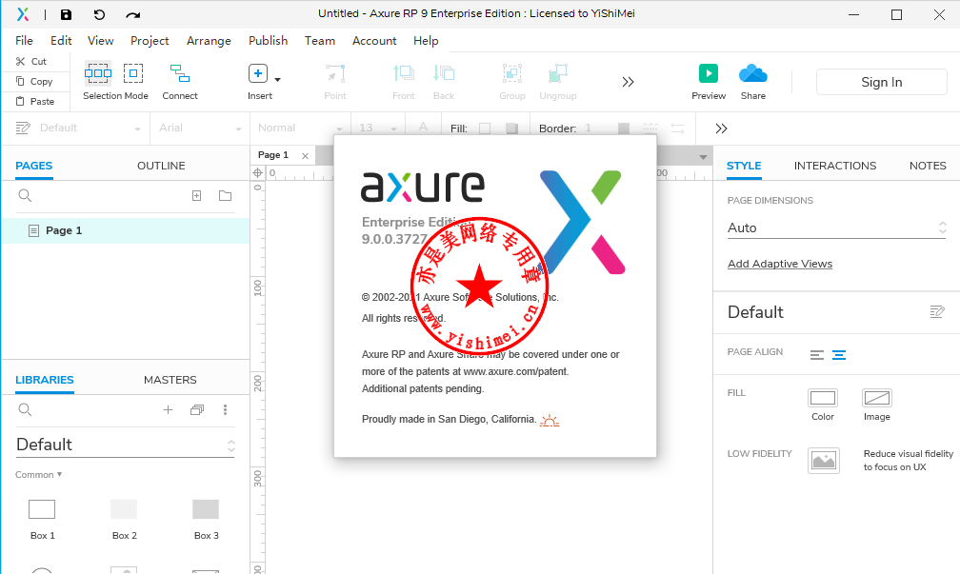Screen dimensions: 960x574
Task: Click the Add Page icon
Action: click(196, 196)
